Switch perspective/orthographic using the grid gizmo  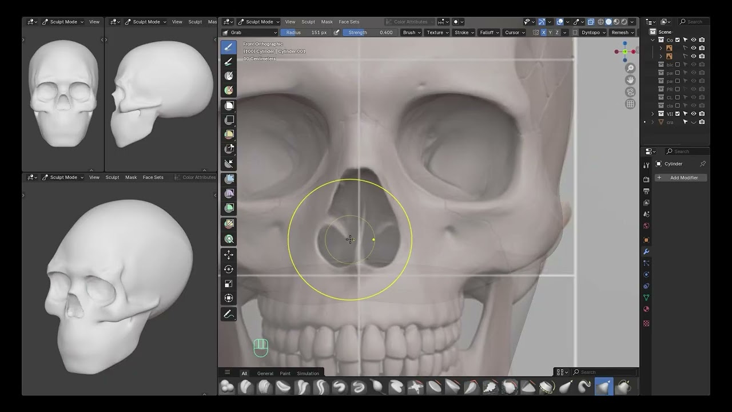(x=630, y=104)
